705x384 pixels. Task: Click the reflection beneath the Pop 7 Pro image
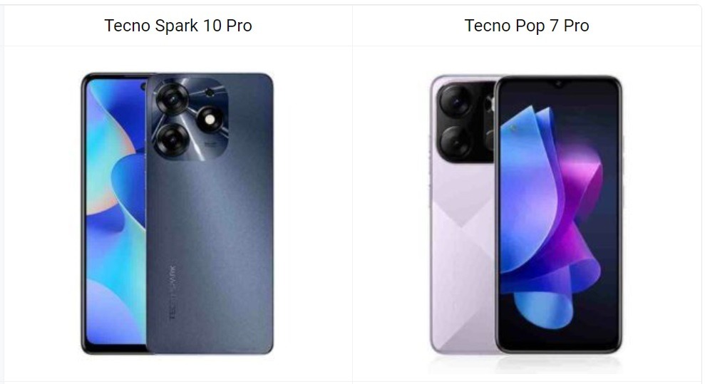(x=526, y=364)
